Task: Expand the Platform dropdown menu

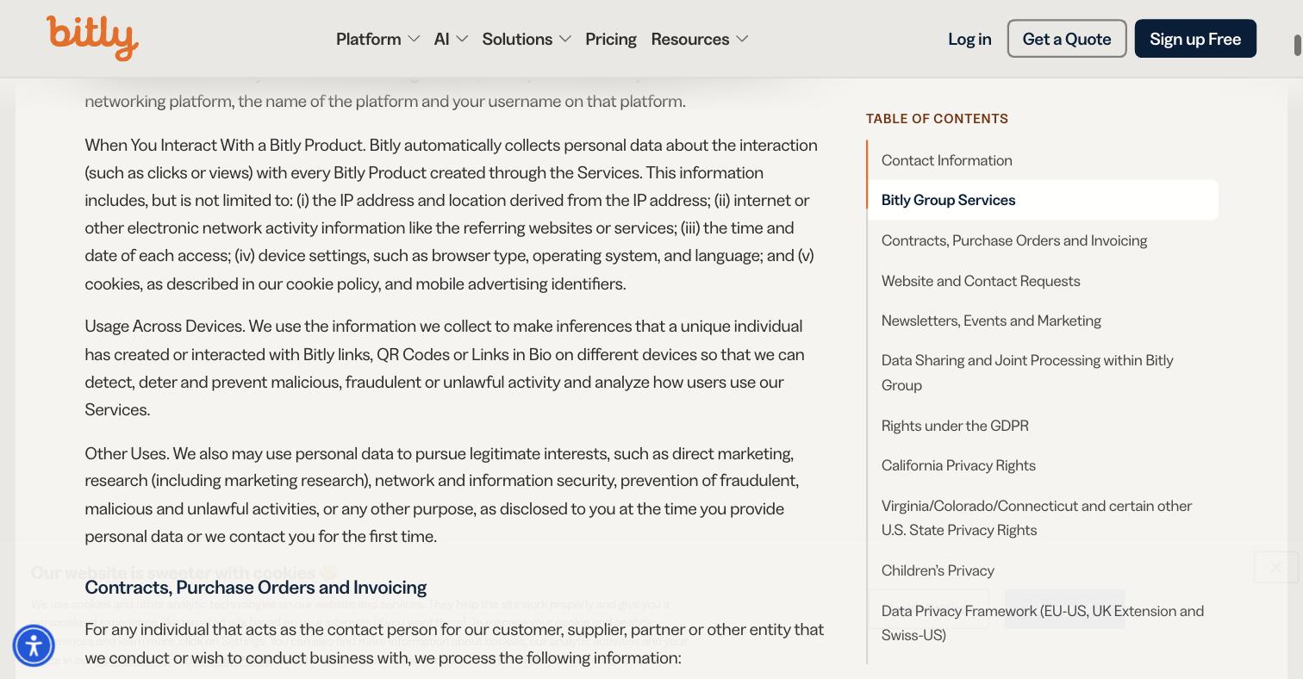Action: point(377,39)
